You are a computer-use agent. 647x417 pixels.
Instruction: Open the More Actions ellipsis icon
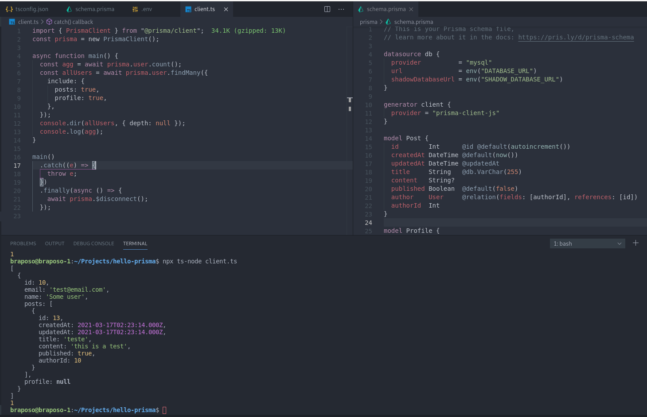[341, 9]
